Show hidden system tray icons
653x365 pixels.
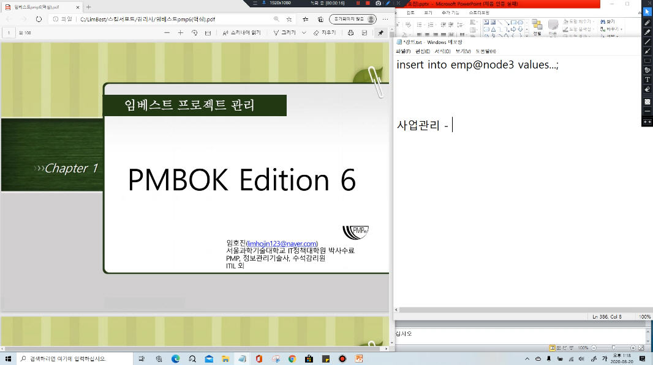click(527, 359)
